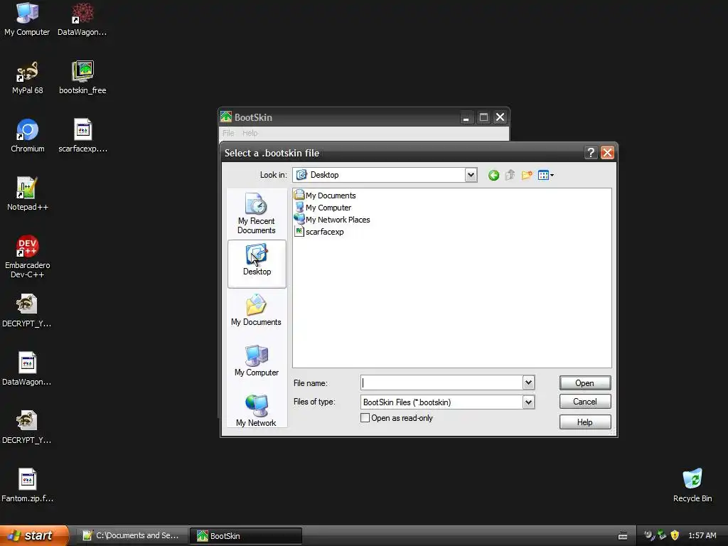Expand the Look in dropdown
The image size is (728, 546).
tap(471, 175)
